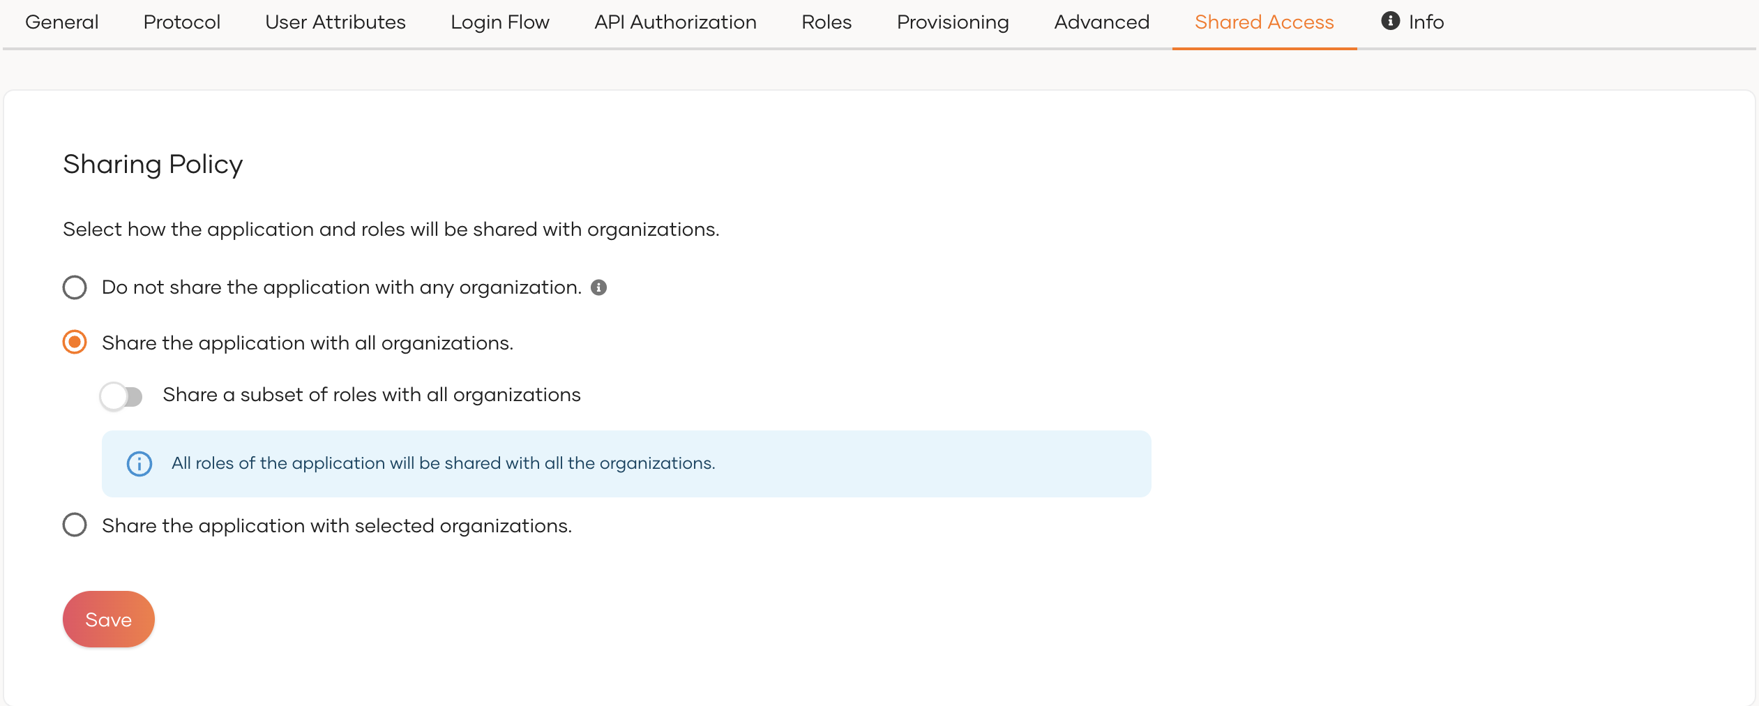
Task: Switch to the General tab
Action: tap(61, 22)
